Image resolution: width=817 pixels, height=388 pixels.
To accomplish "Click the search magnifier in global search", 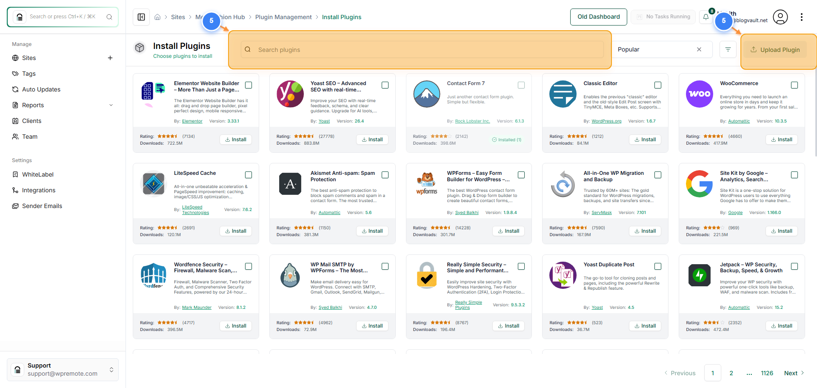I will coord(109,17).
